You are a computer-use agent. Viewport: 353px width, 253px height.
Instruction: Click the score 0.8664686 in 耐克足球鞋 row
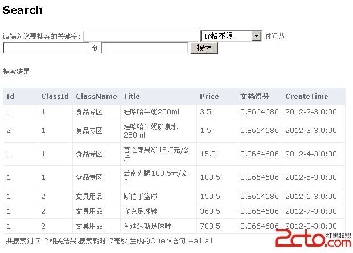260,211
